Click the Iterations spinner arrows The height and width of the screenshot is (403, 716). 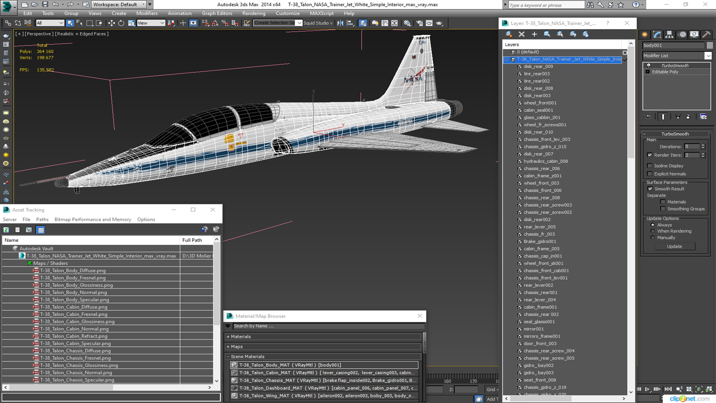tap(703, 147)
